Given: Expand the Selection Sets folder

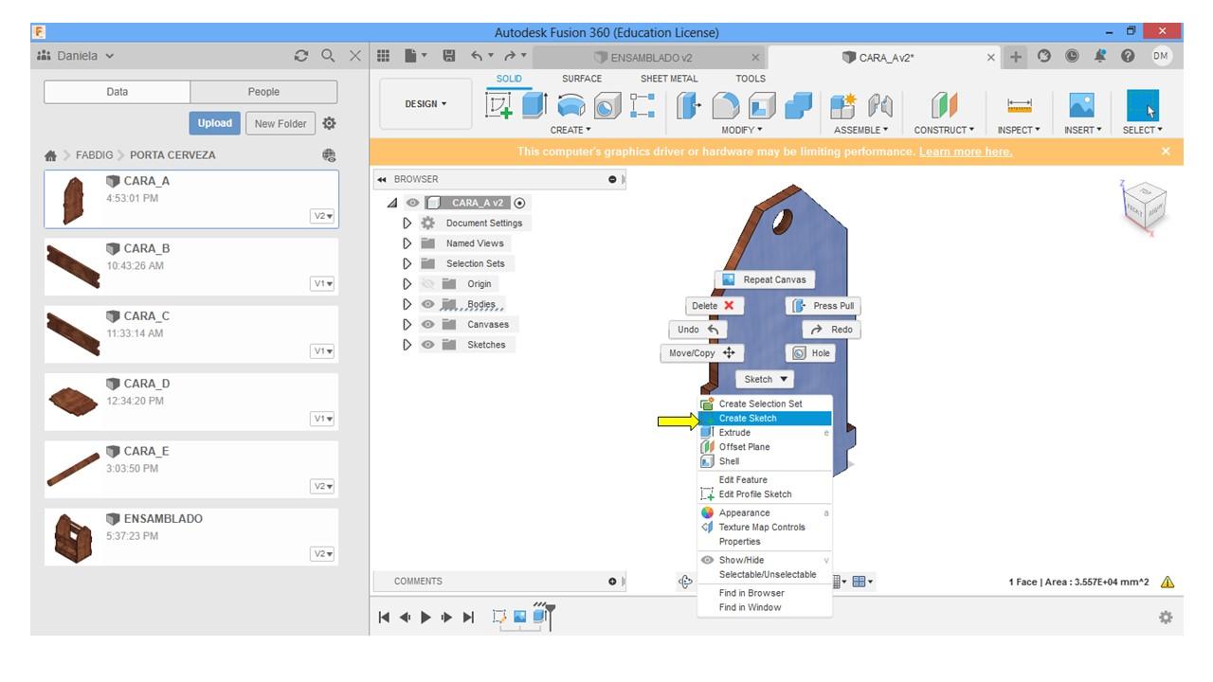Looking at the screenshot, I should (x=407, y=263).
